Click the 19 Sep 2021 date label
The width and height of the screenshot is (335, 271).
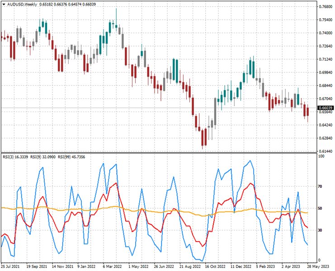(37, 266)
